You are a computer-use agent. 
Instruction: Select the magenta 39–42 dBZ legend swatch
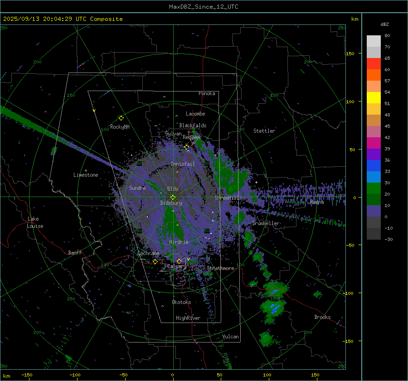click(x=374, y=143)
